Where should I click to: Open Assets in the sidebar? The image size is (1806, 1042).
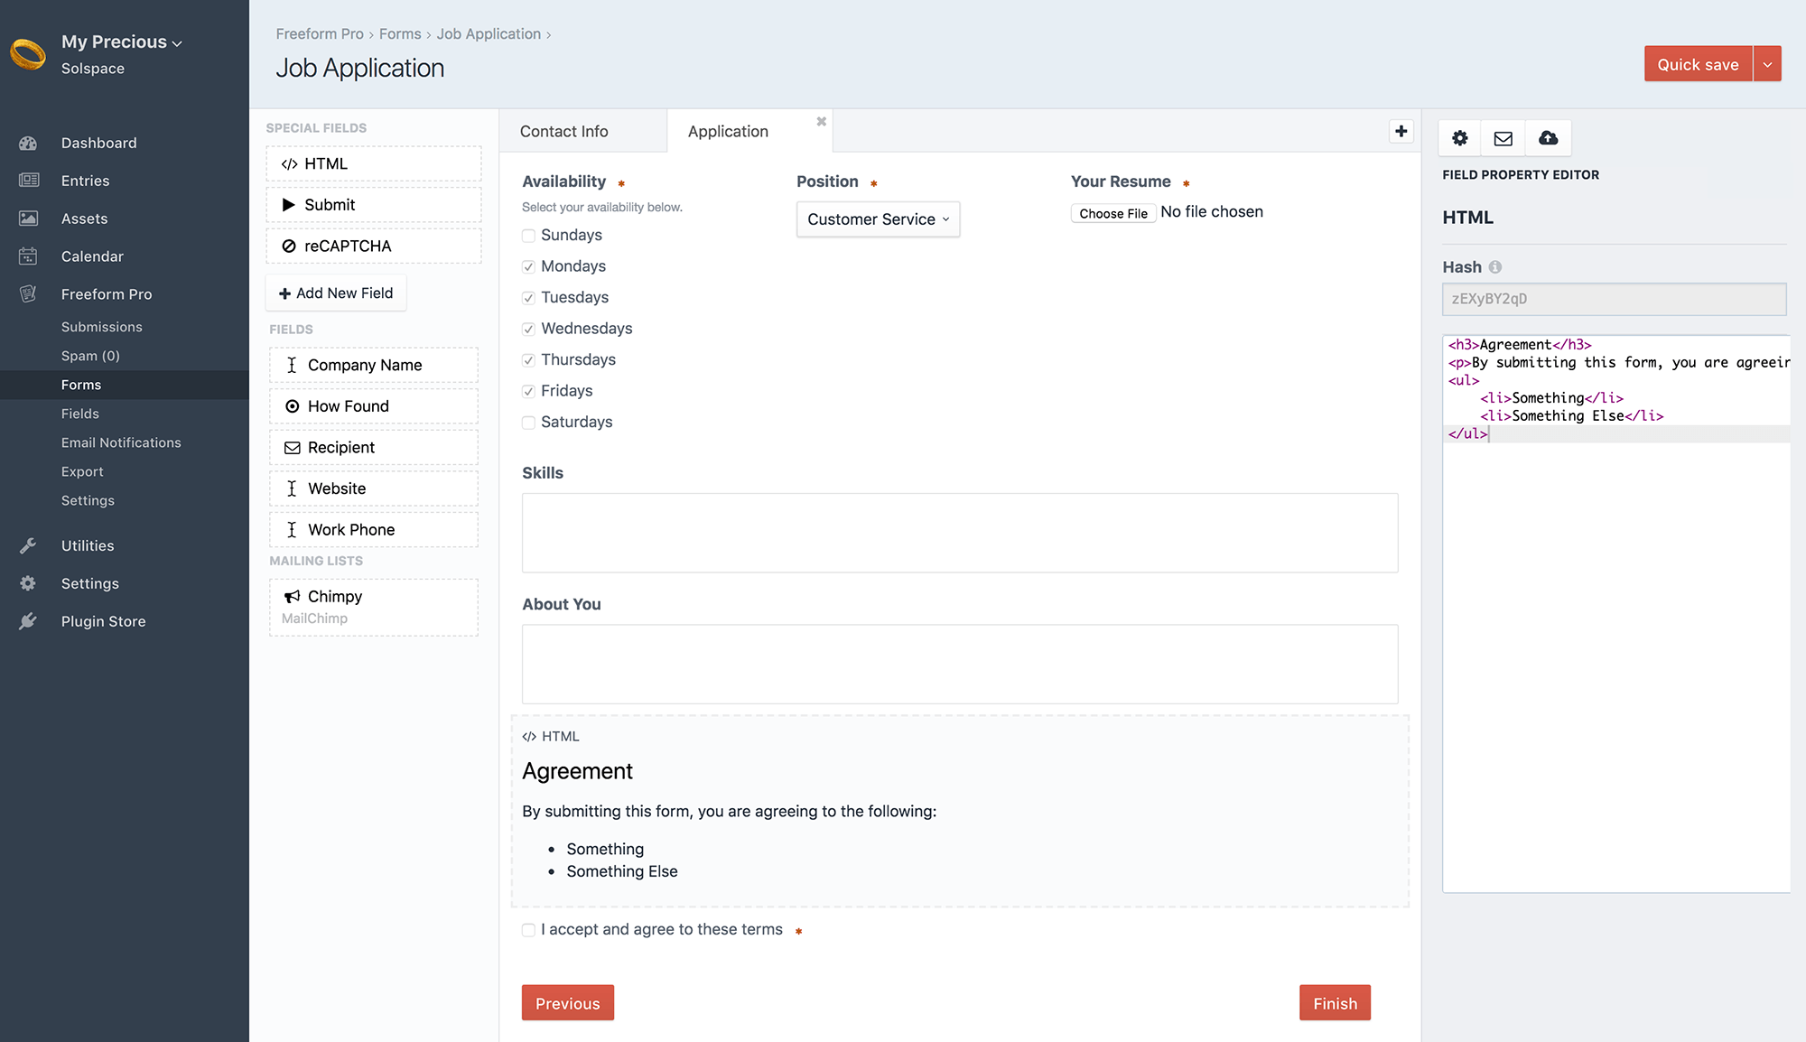[84, 218]
